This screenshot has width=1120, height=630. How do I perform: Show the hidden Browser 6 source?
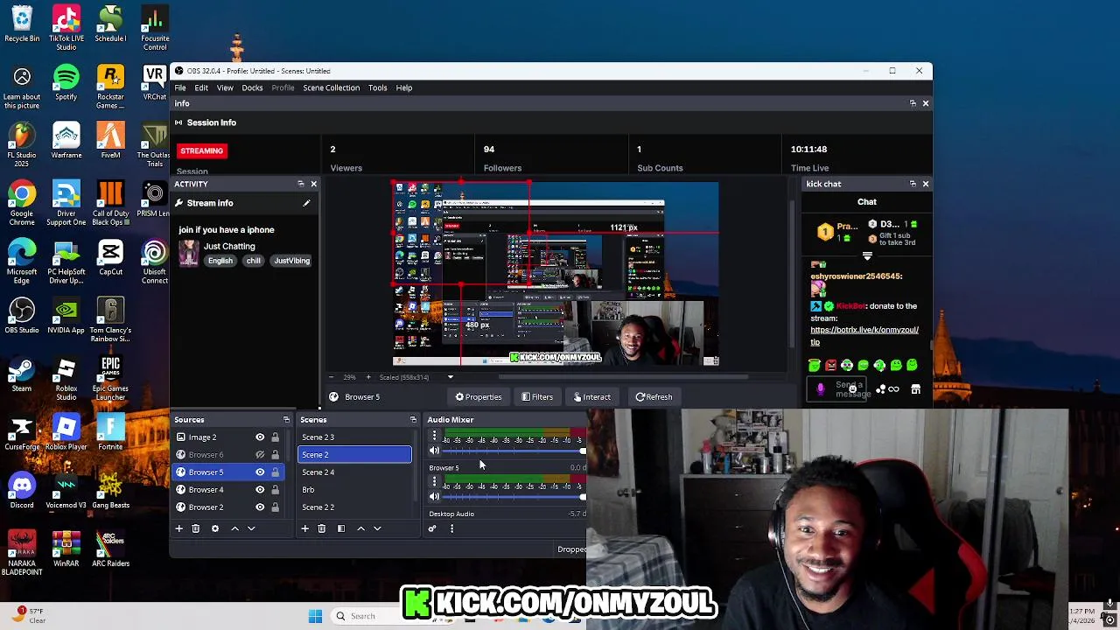260,455
